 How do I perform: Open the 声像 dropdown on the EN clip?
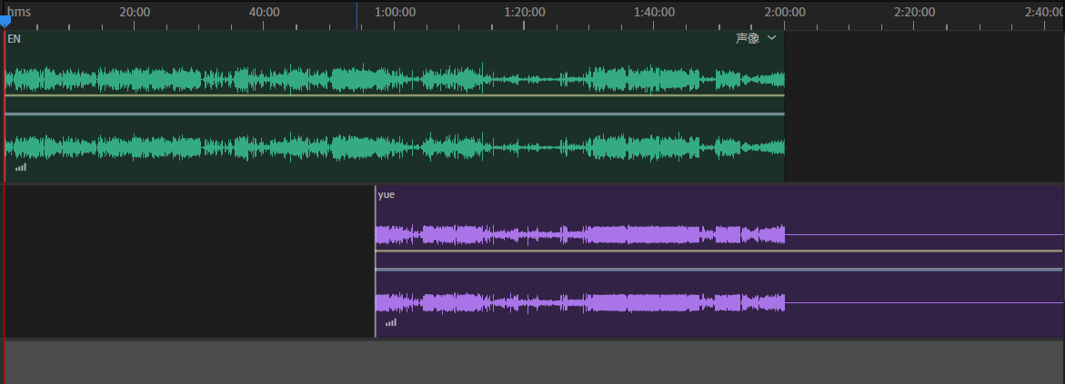[748, 38]
